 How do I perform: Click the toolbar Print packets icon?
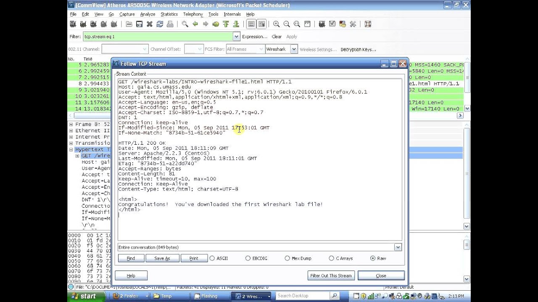tap(170, 24)
